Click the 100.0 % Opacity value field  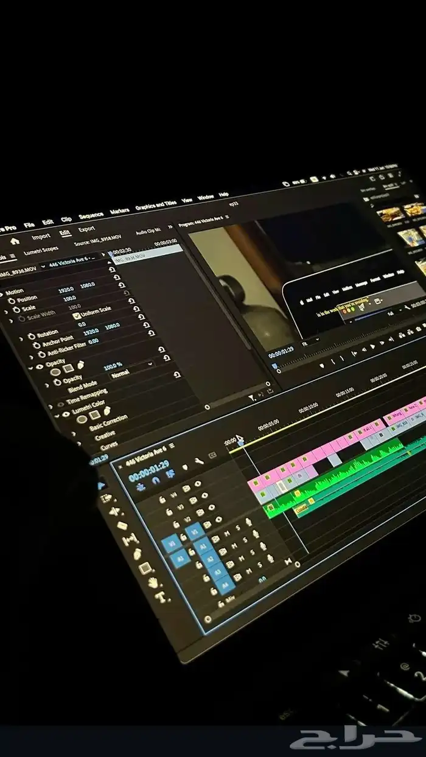[113, 367]
